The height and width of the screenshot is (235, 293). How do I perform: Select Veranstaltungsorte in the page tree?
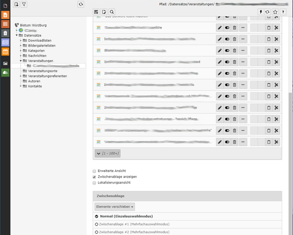point(43,71)
